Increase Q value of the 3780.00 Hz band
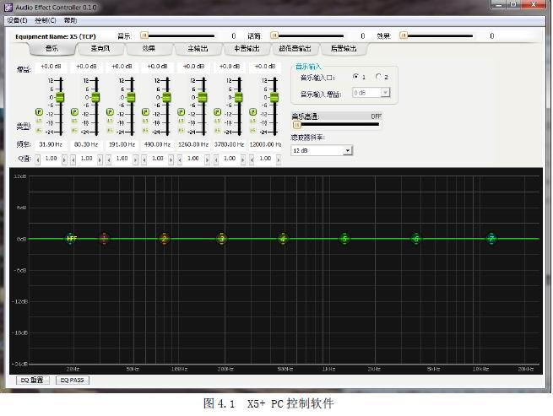This screenshot has height=416, width=553. [x=243, y=159]
